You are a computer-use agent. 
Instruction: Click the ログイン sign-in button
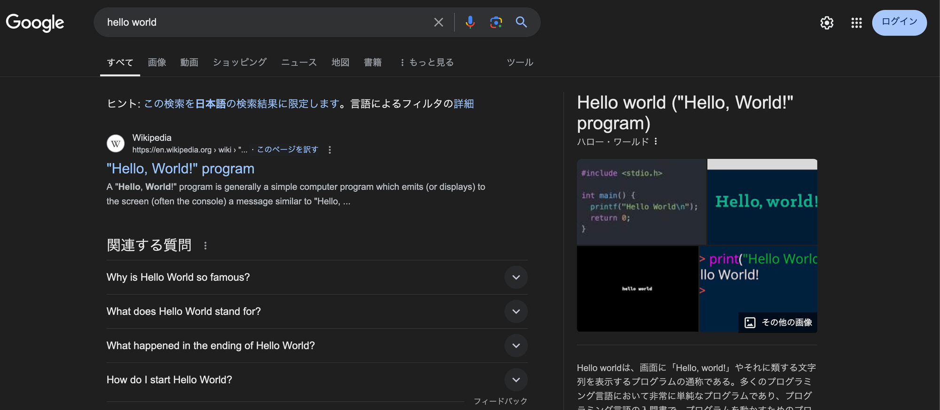(899, 23)
